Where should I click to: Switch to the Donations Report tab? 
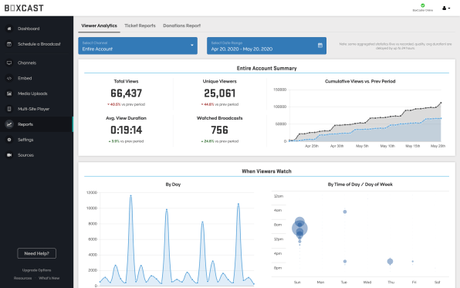pos(181,25)
